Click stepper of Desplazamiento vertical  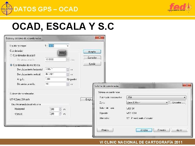[68, 74]
